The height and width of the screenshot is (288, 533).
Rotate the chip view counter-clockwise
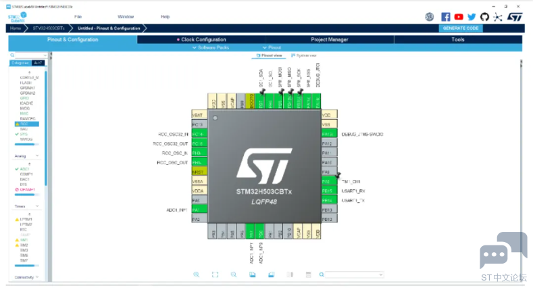(x=271, y=274)
